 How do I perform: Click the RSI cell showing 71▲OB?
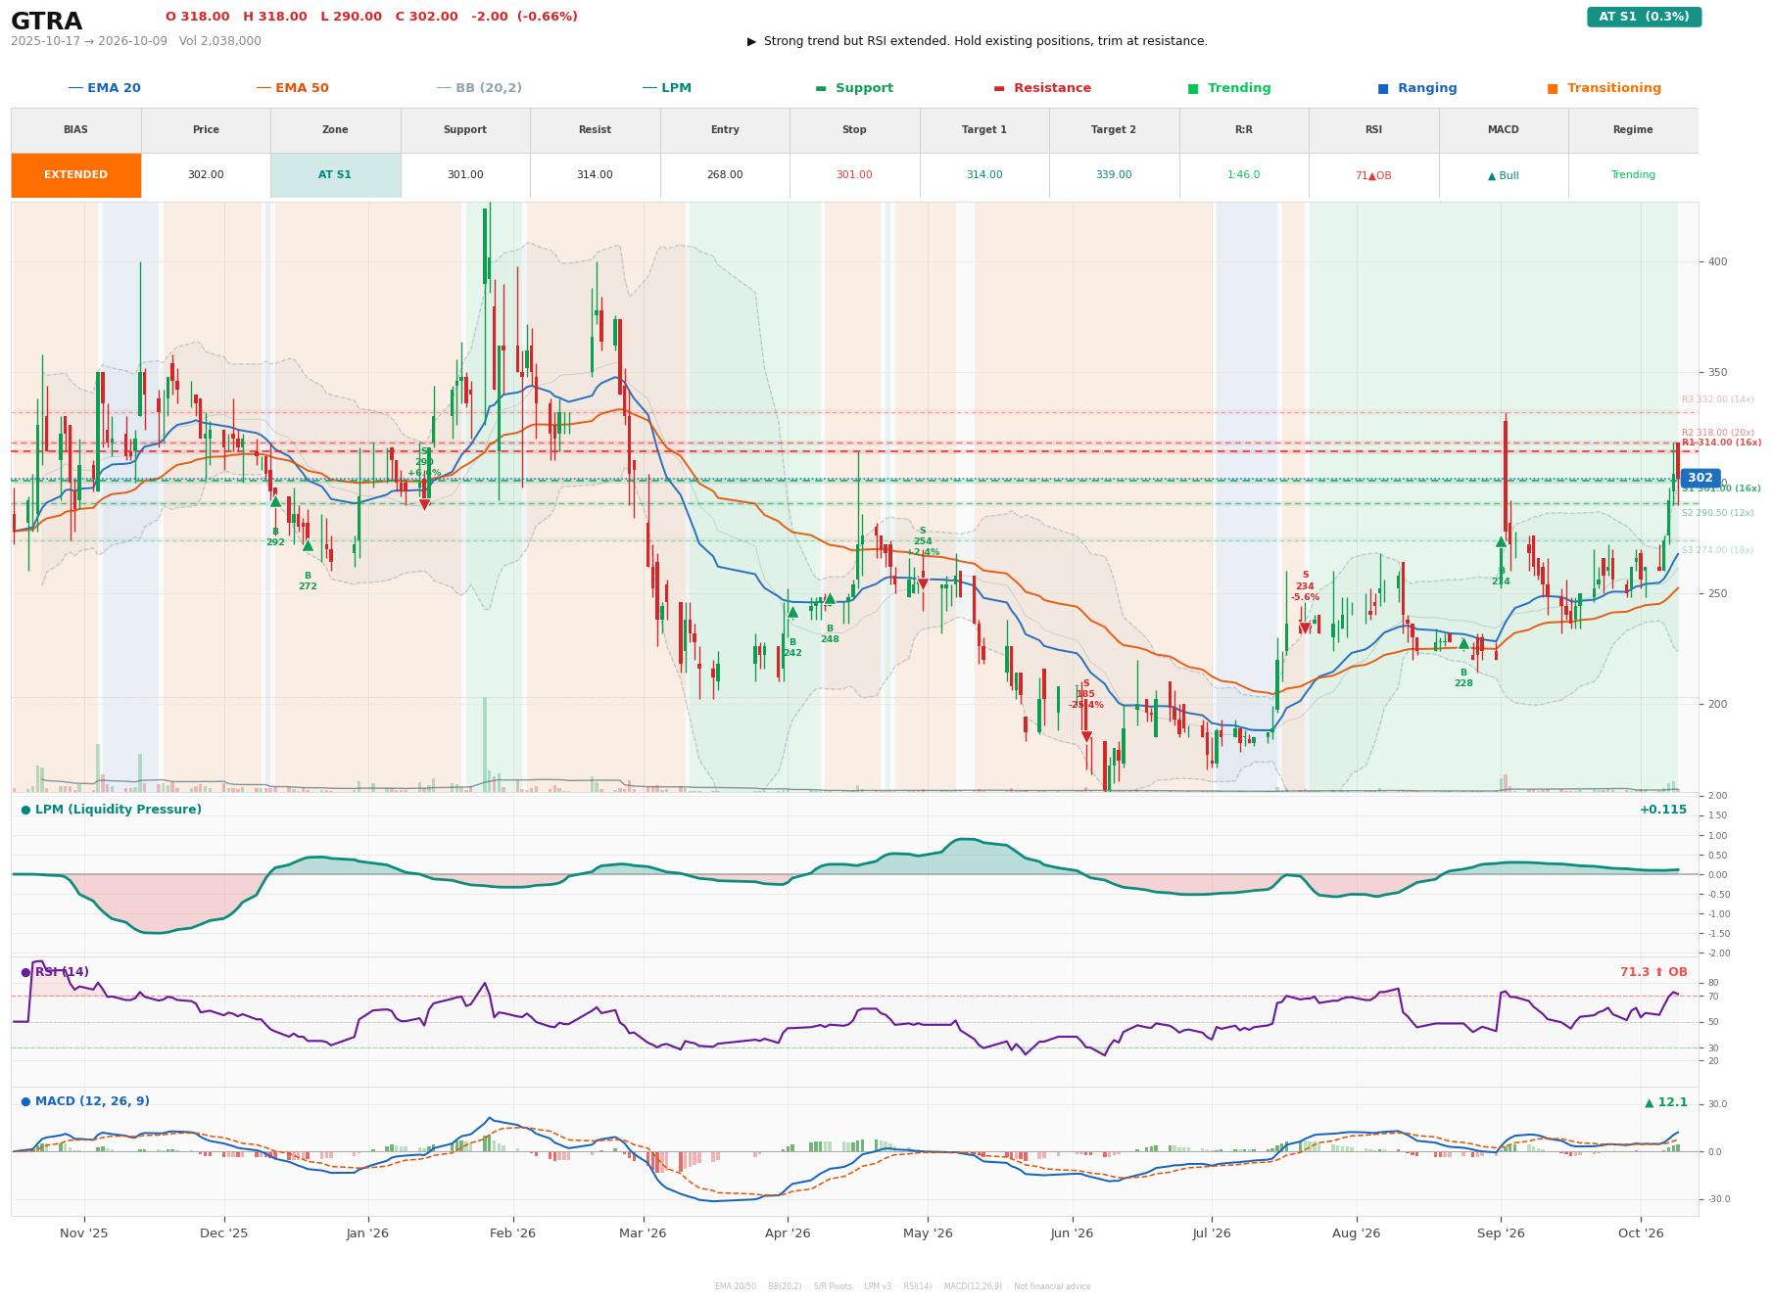tap(1373, 175)
